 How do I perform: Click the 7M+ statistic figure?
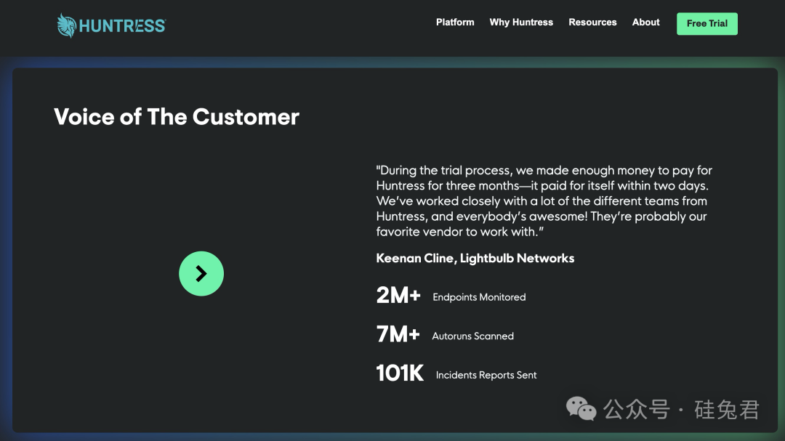(x=398, y=334)
